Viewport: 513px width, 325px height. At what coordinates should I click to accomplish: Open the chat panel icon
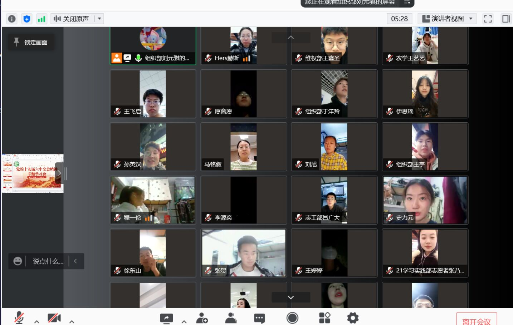tap(259, 318)
